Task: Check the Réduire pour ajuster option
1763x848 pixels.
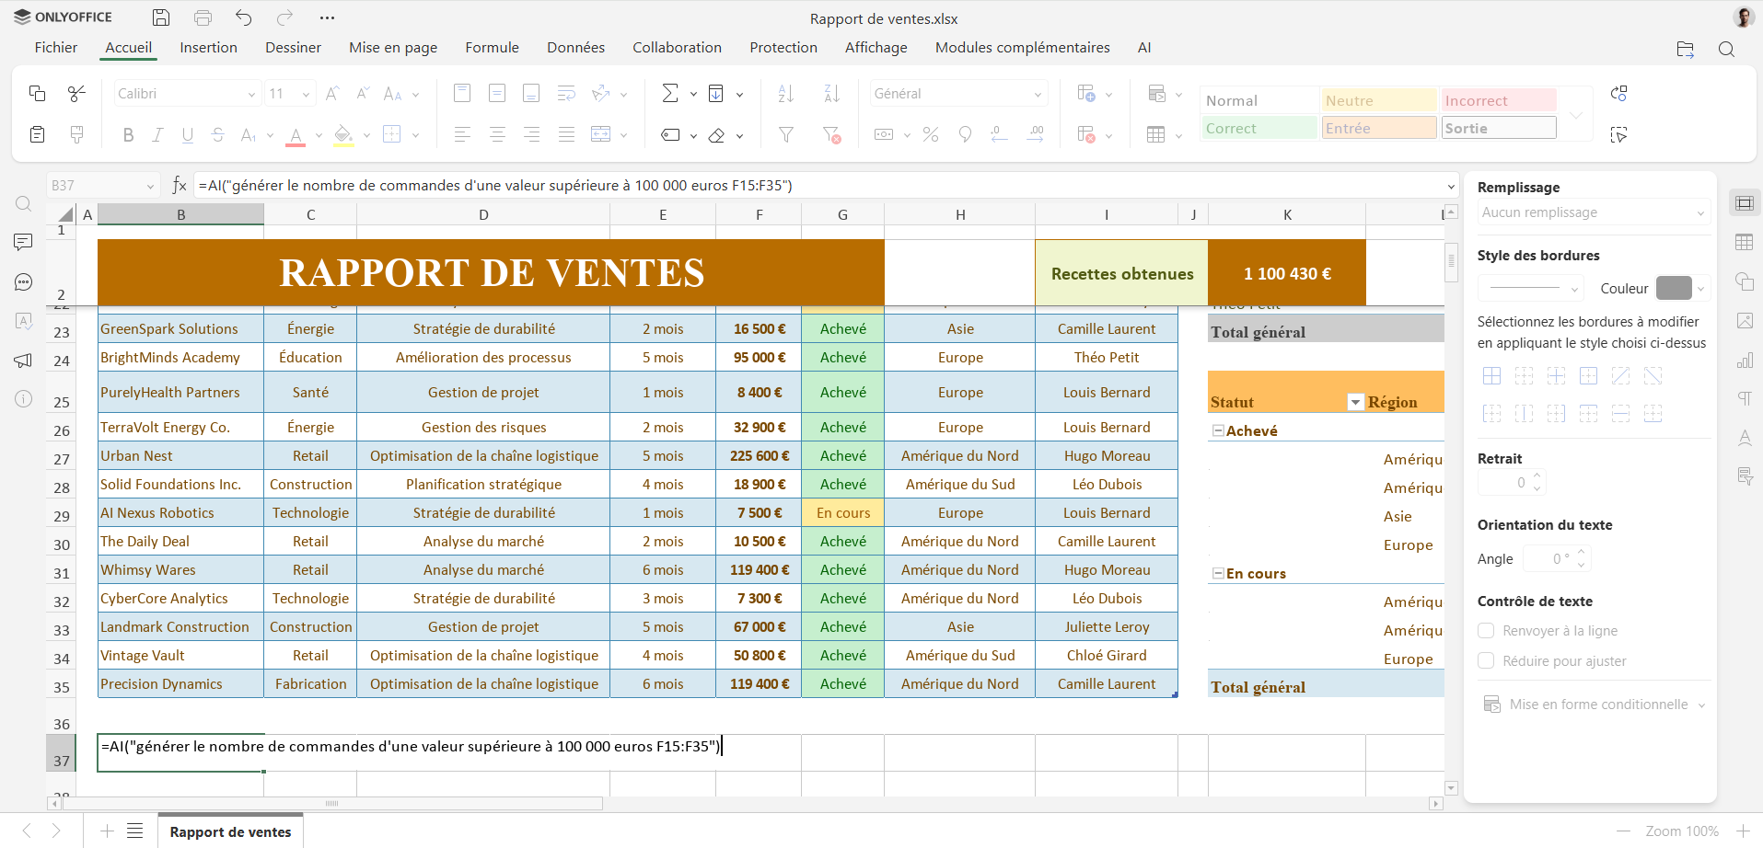Action: (1485, 661)
